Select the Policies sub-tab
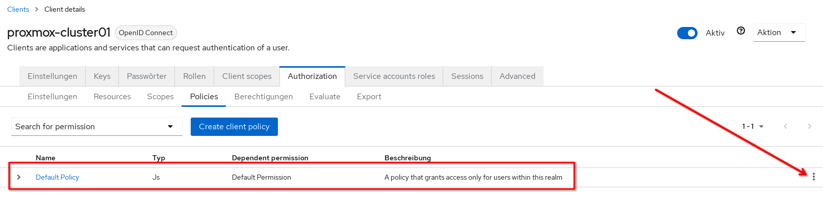 (x=204, y=97)
